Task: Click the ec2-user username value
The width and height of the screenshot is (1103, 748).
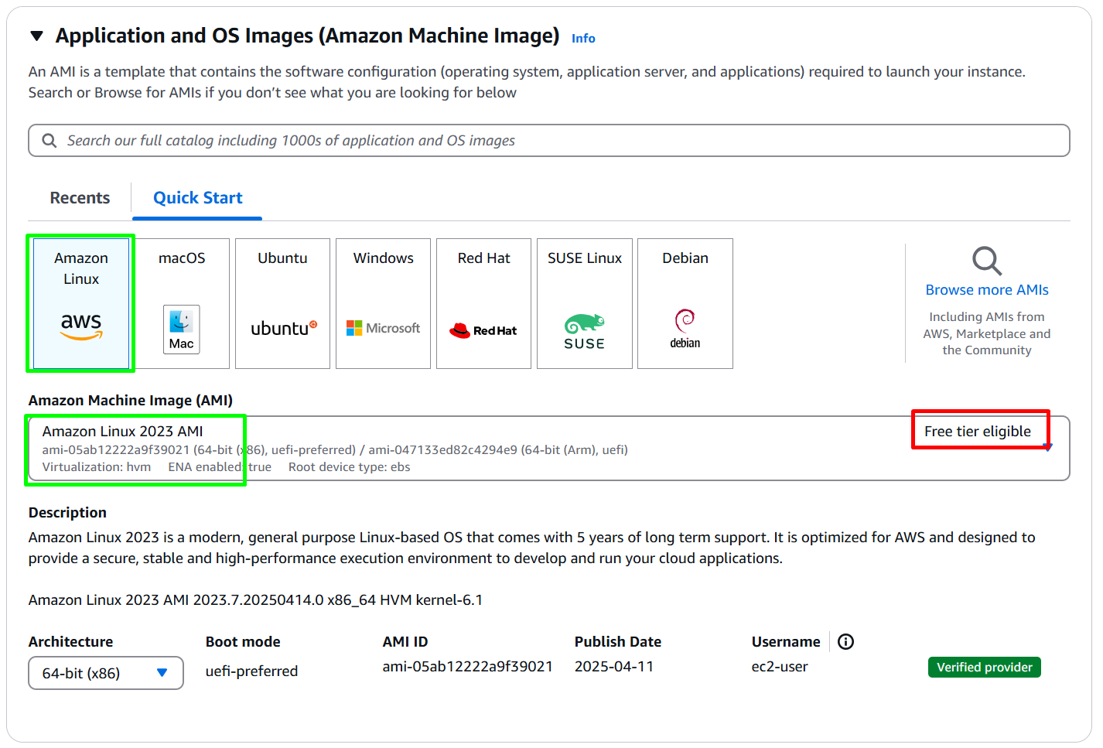Action: tap(780, 667)
